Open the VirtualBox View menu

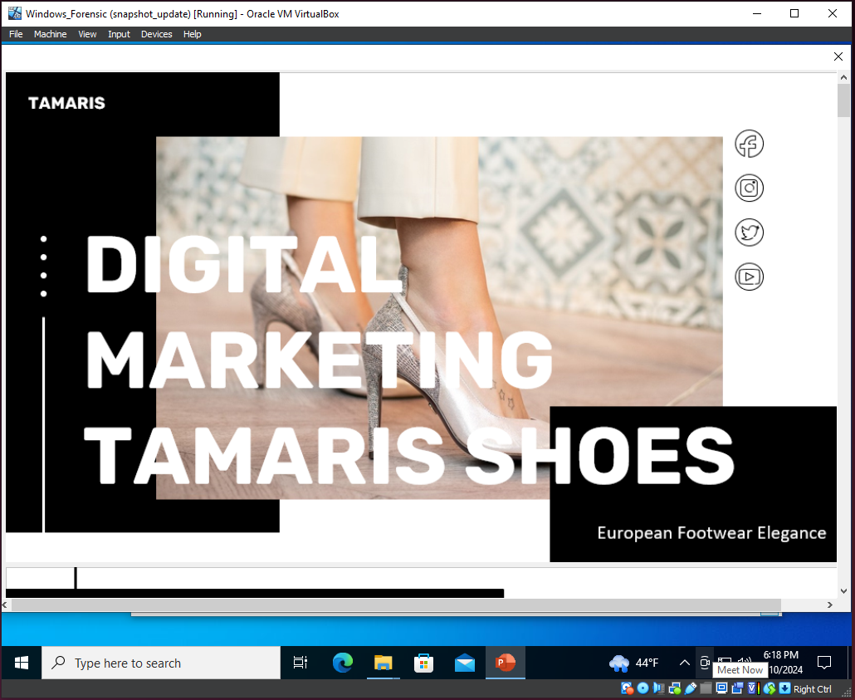(87, 34)
